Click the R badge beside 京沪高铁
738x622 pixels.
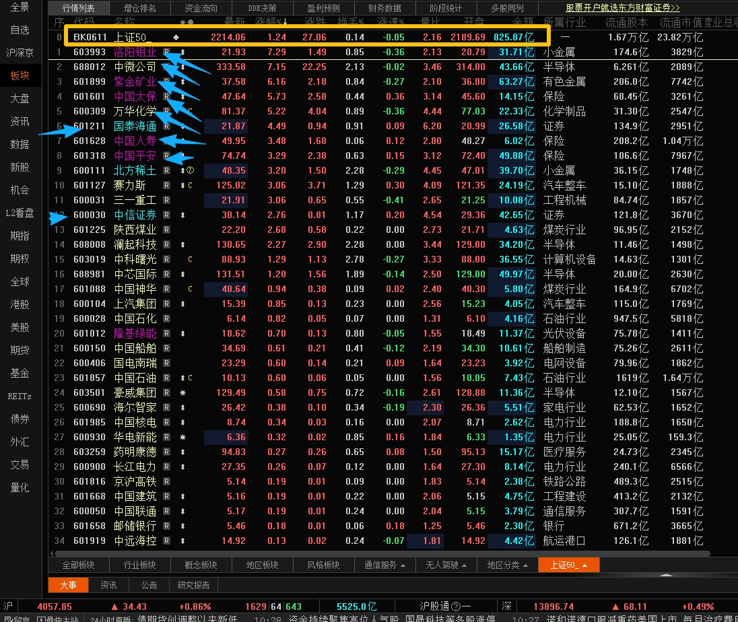click(x=166, y=481)
